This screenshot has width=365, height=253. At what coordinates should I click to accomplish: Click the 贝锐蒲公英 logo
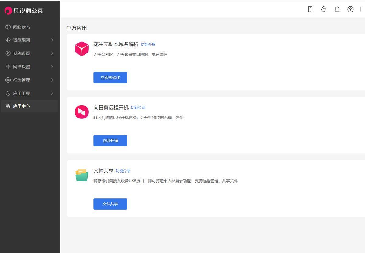coord(24,11)
